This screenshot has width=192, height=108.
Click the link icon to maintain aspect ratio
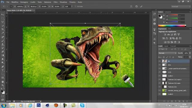pos(49,7)
